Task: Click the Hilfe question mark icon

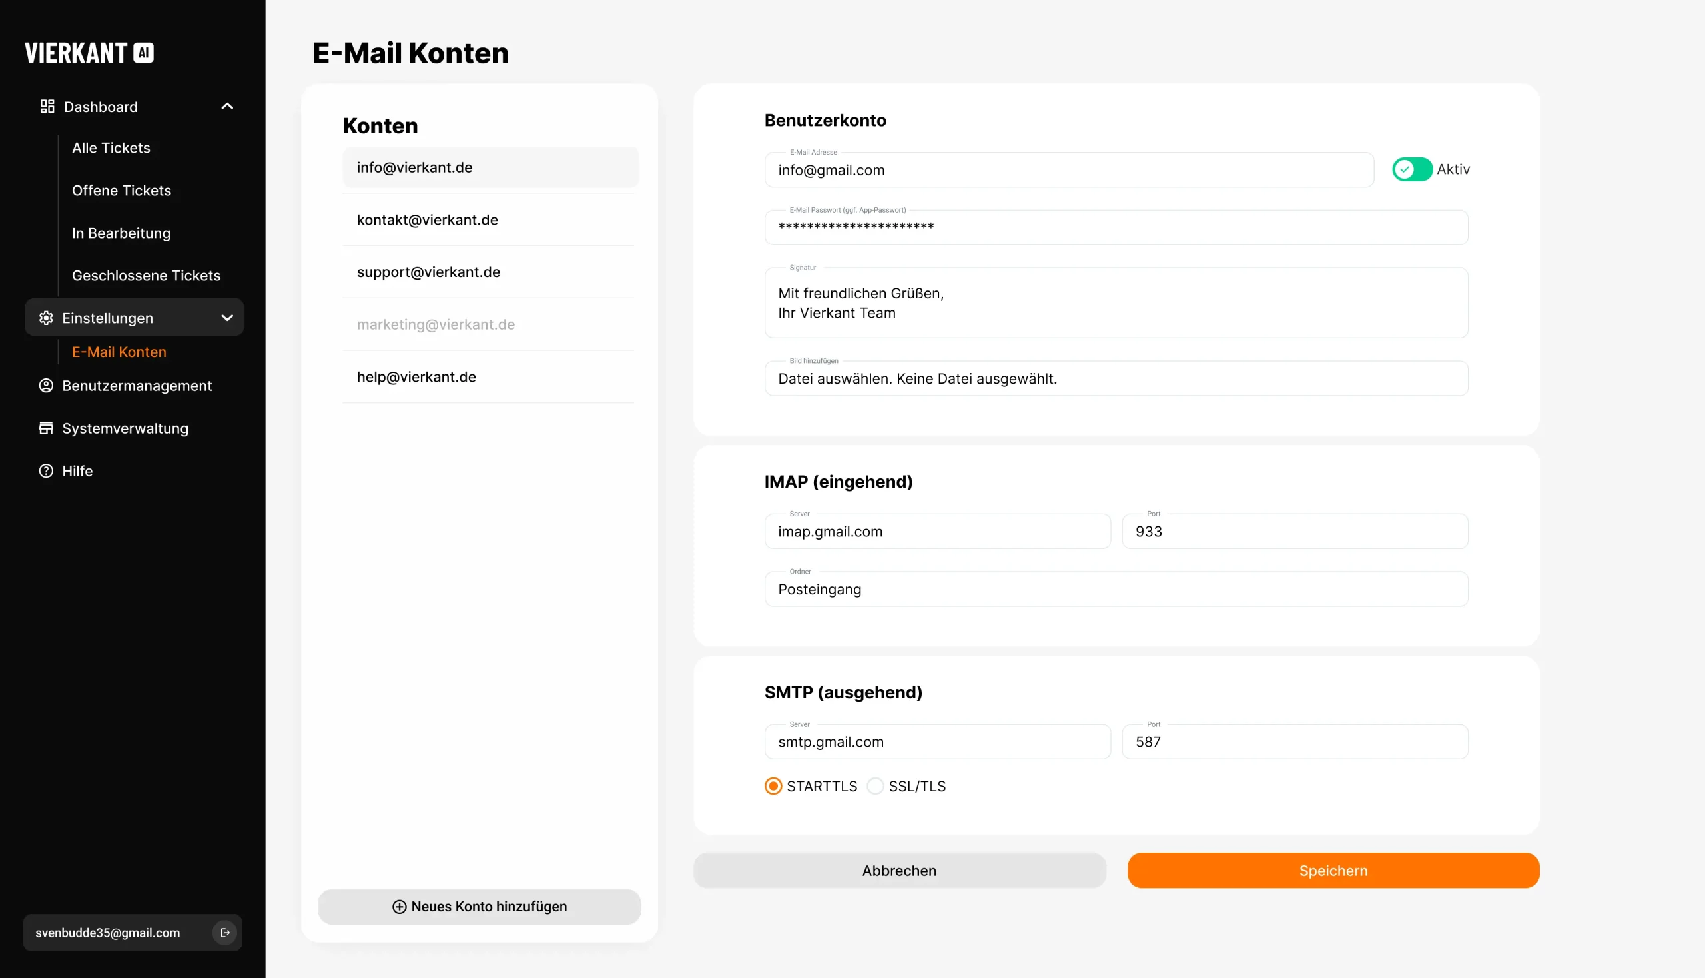Action: click(46, 471)
